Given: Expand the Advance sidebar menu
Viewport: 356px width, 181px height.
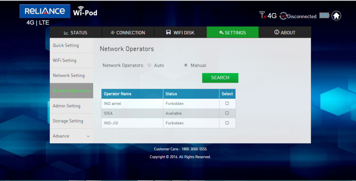Looking at the screenshot, I should (x=71, y=136).
